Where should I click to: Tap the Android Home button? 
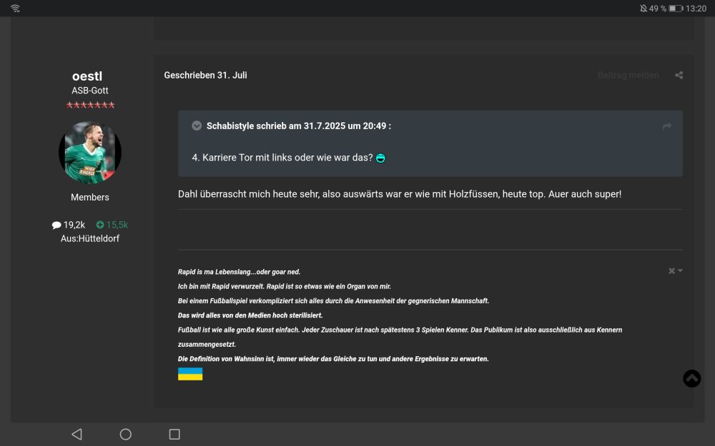125,434
